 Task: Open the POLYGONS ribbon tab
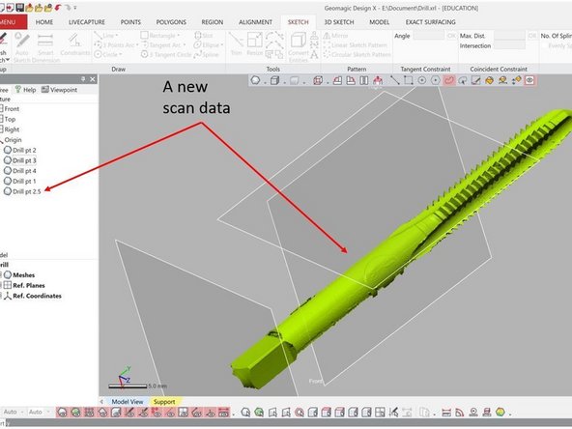(171, 22)
